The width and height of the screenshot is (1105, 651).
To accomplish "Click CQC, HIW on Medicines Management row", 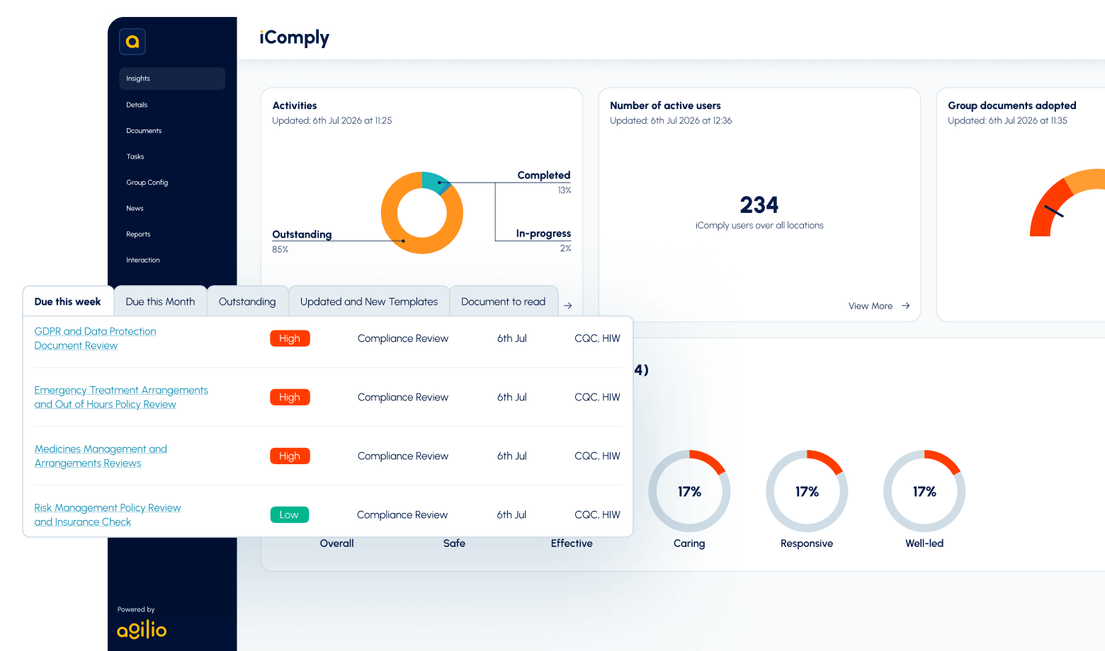I will 597,456.
